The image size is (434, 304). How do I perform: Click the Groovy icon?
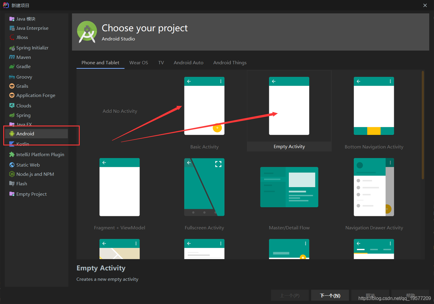pyautogui.click(x=12, y=77)
